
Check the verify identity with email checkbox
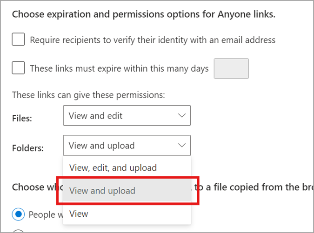coord(18,39)
